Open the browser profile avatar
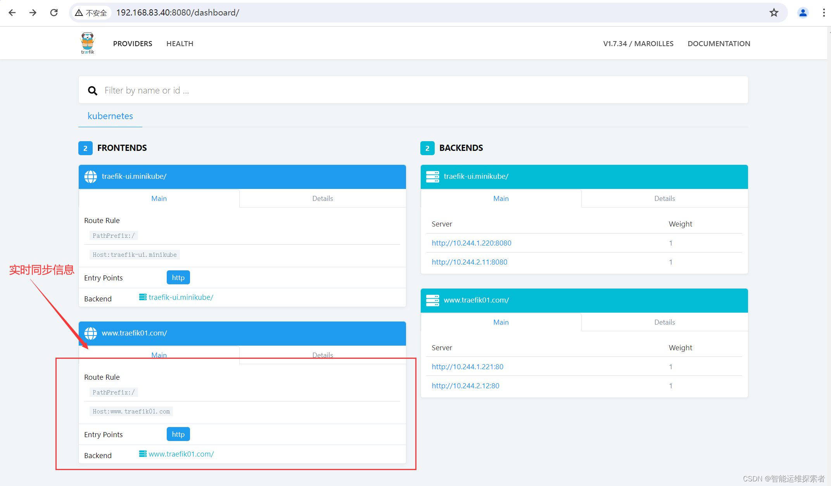831x486 pixels. coord(803,13)
